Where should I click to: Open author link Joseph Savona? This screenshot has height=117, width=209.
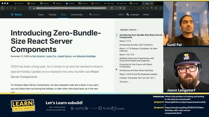coord(64,56)
